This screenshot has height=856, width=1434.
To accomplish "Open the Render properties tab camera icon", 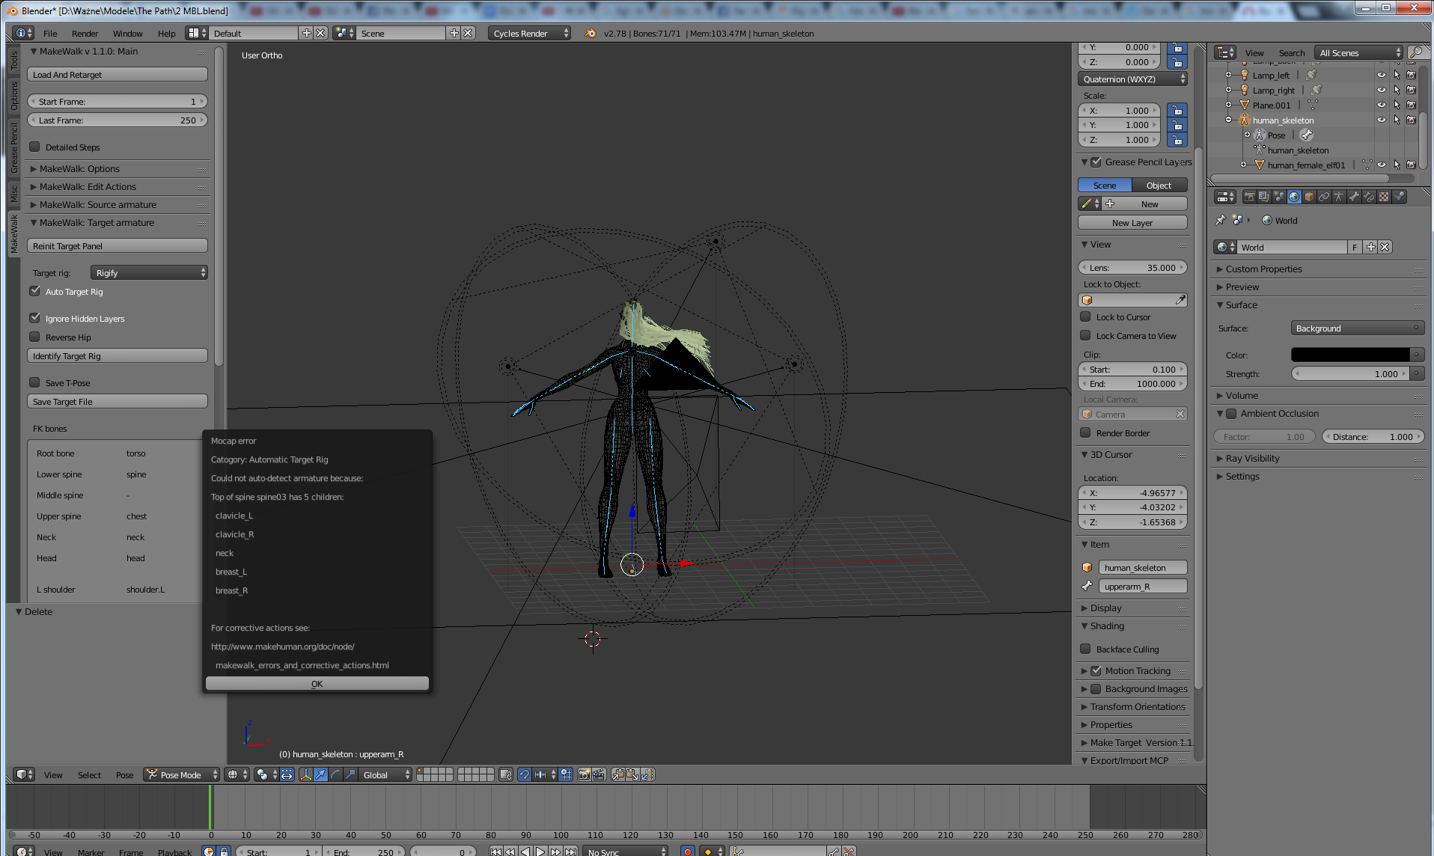I will [1250, 197].
